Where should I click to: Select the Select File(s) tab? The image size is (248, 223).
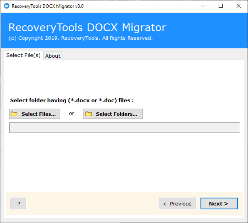pyautogui.click(x=23, y=55)
